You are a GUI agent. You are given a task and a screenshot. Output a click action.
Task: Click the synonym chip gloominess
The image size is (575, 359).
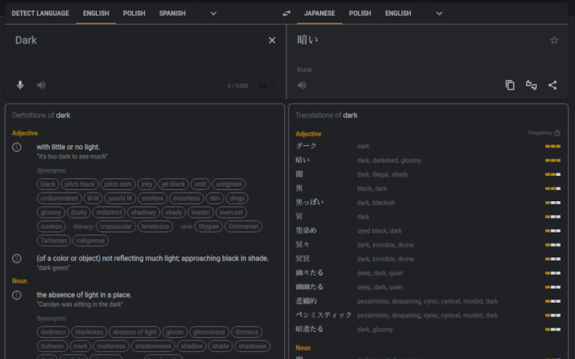209,332
